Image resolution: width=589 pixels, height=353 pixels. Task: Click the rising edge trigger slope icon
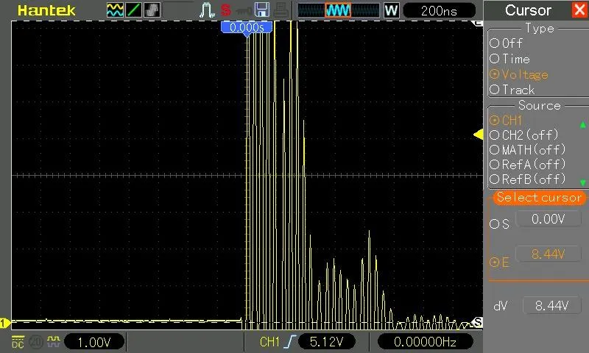[x=290, y=342]
